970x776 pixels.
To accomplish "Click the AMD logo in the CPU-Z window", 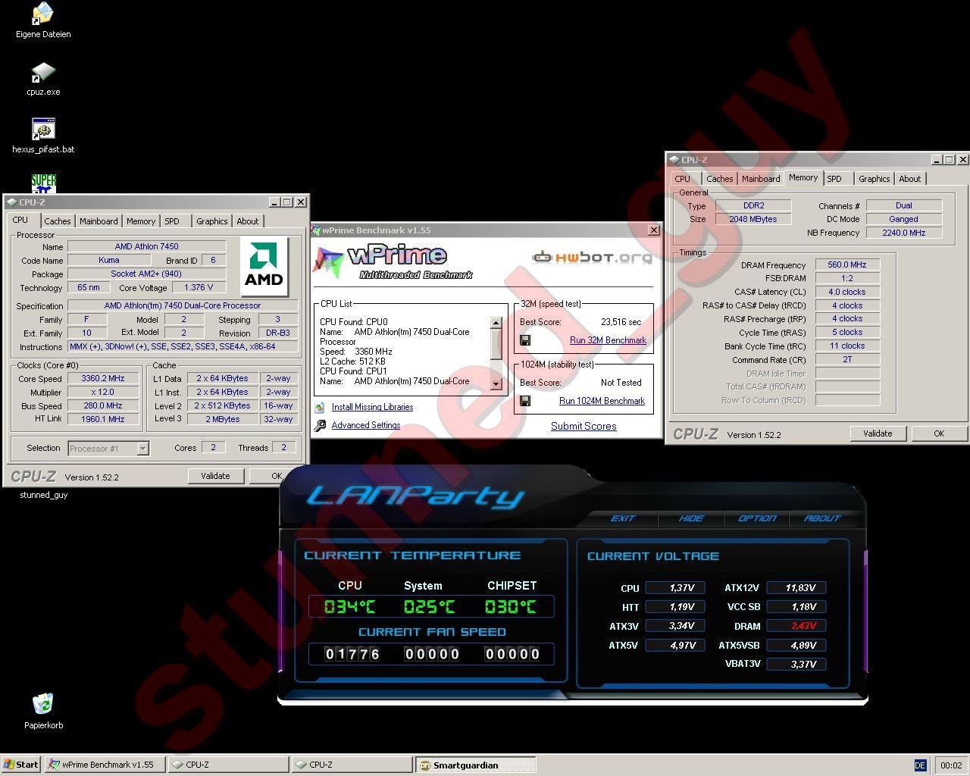I will (264, 267).
